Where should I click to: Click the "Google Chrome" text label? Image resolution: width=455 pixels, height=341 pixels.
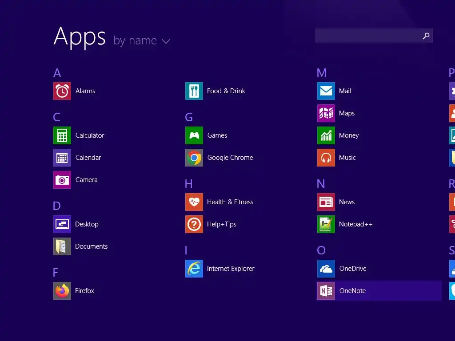point(230,158)
